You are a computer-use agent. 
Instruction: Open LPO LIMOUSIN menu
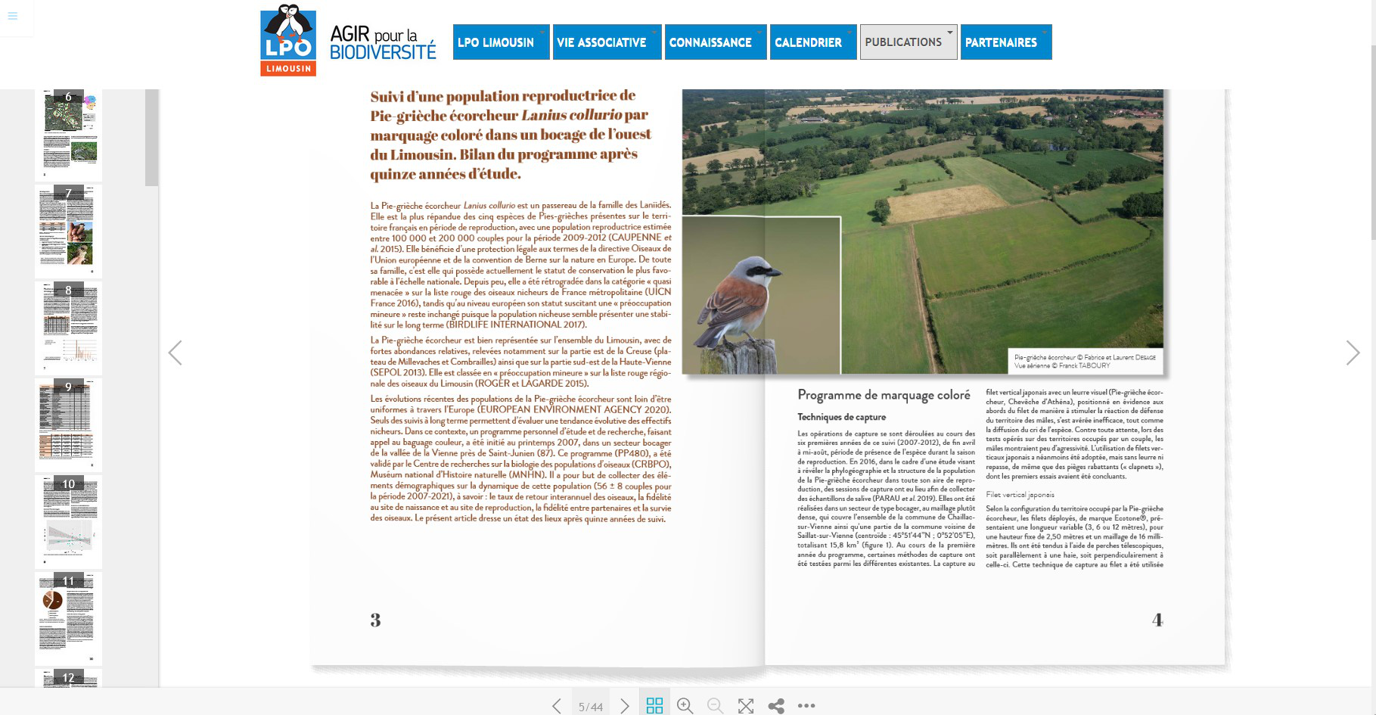[x=501, y=42]
